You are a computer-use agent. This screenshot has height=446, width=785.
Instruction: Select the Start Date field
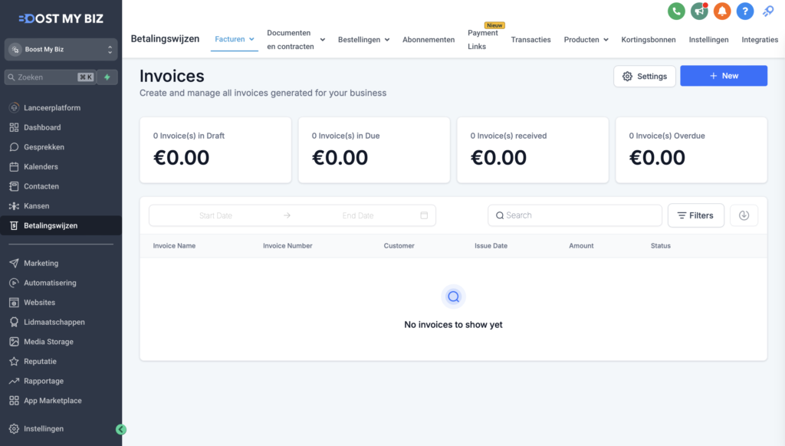(x=215, y=215)
